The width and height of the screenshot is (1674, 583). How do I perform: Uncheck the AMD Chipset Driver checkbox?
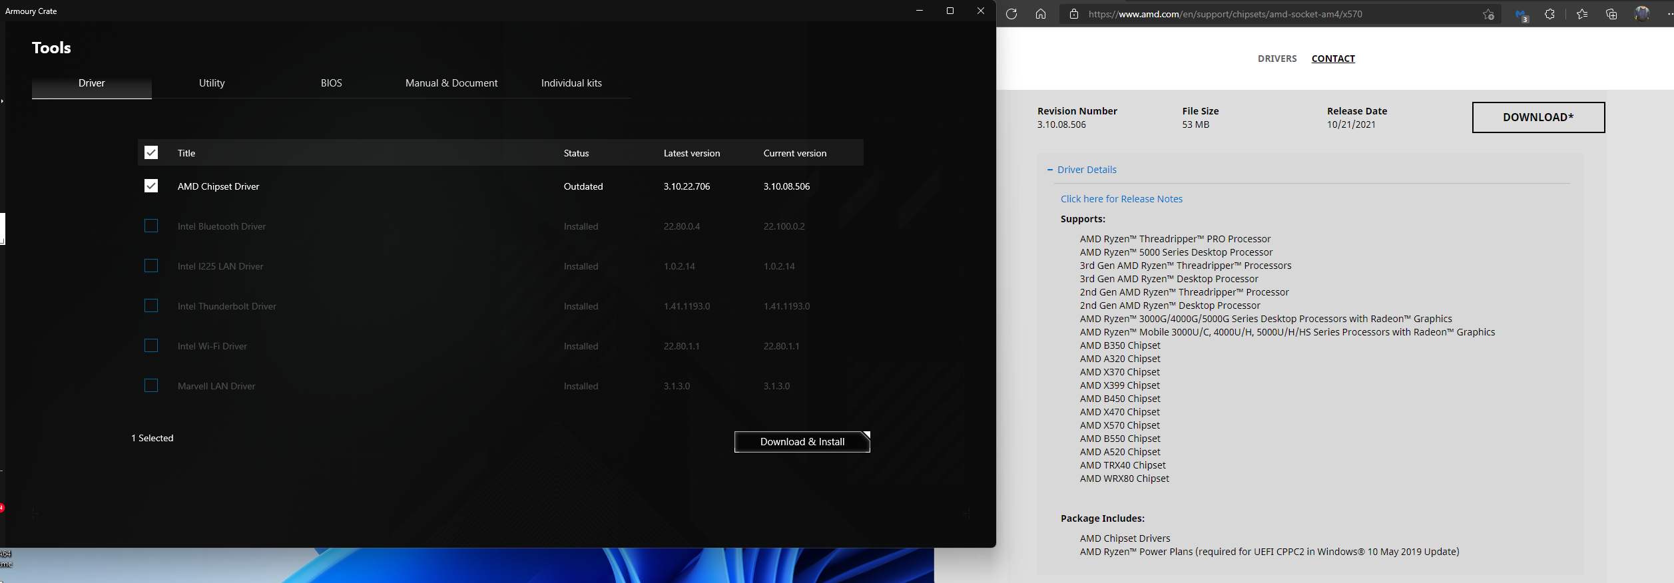[x=151, y=186]
